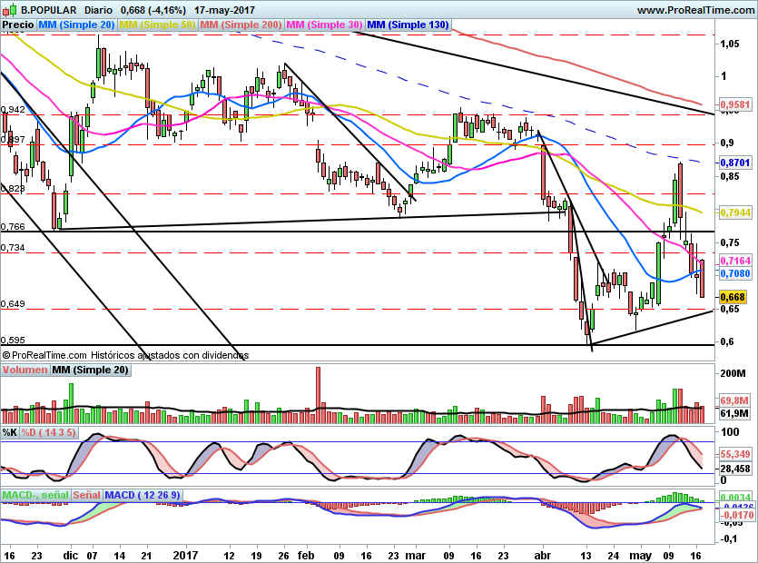Click the 17-may-2017 date text

click(x=224, y=10)
